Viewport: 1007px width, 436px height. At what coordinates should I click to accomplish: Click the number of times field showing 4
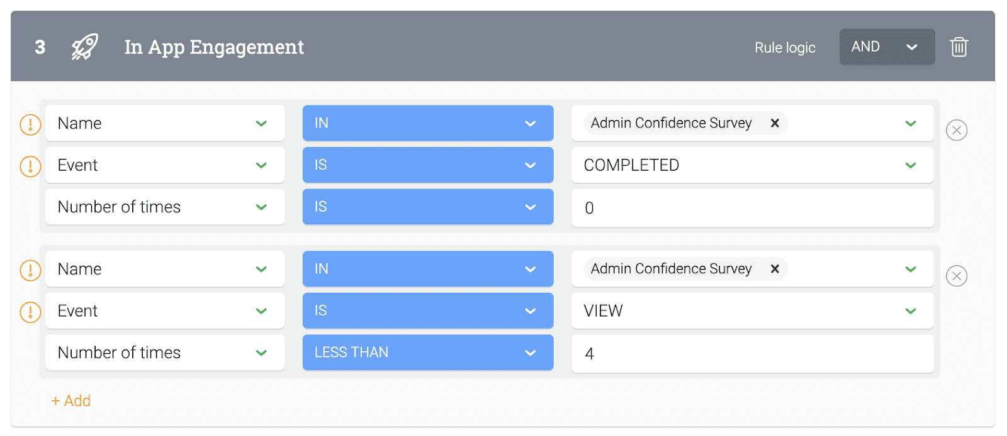(751, 354)
